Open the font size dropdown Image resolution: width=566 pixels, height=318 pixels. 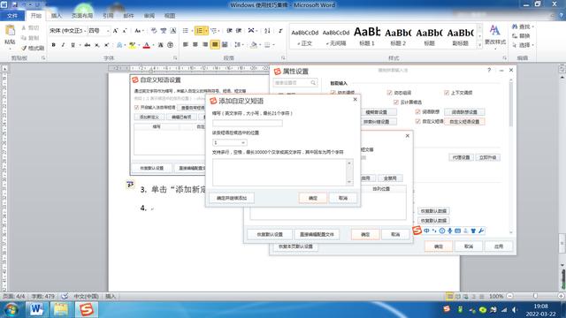(x=108, y=31)
